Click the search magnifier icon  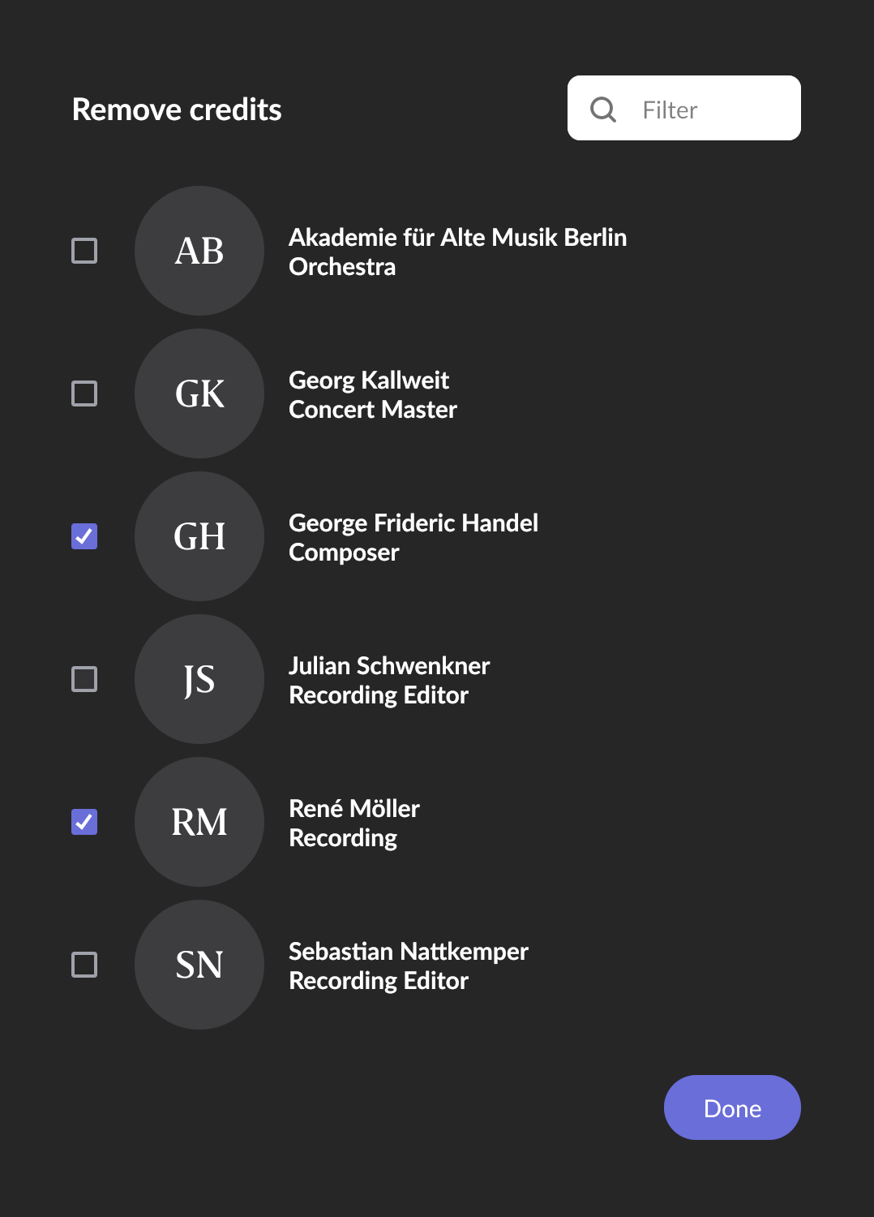(x=603, y=109)
